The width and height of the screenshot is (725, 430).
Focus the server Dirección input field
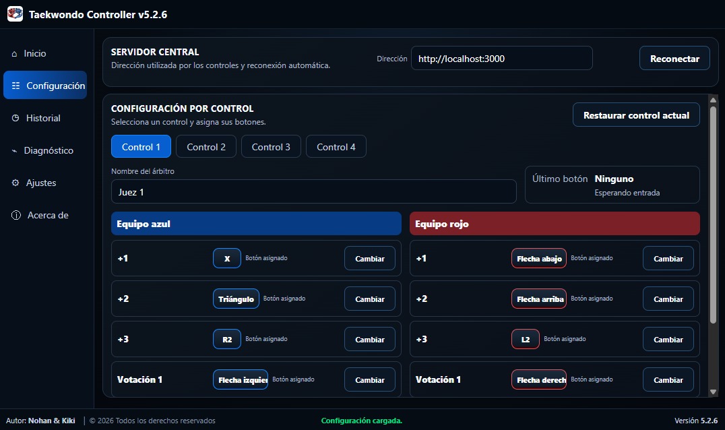[x=502, y=58]
